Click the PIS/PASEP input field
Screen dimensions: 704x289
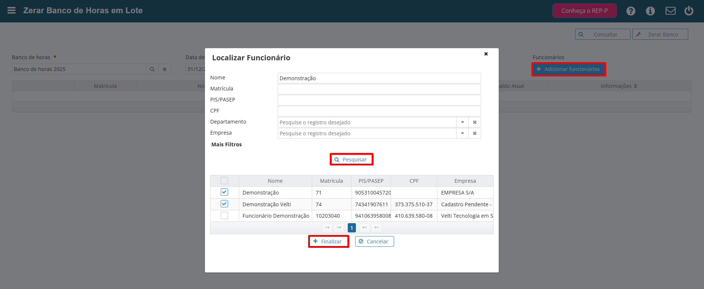click(379, 100)
